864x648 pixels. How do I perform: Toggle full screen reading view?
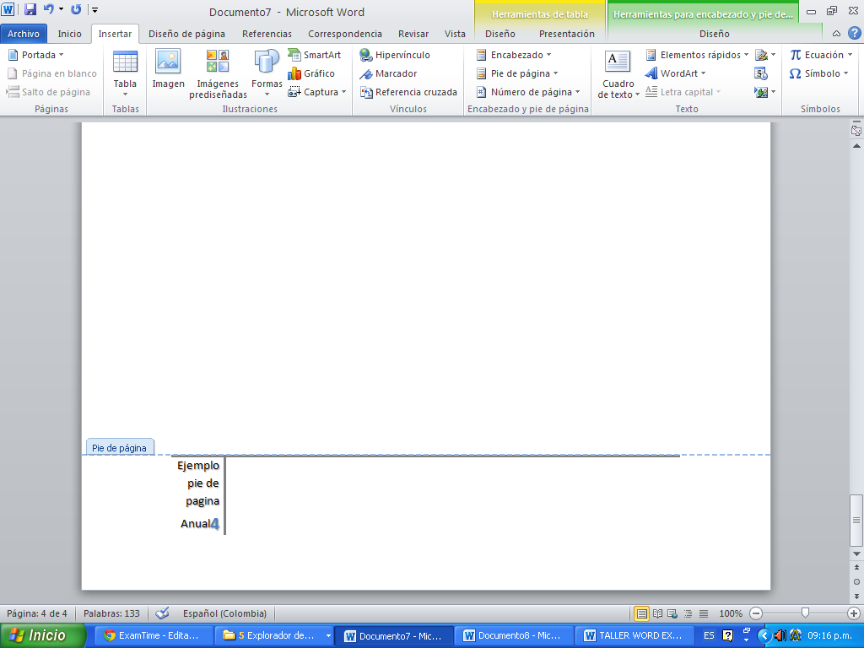(x=657, y=613)
